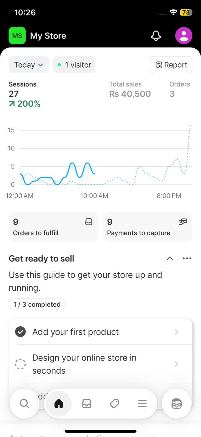Launch the assistant face icon
This screenshot has width=201, height=437.
tap(177, 403)
